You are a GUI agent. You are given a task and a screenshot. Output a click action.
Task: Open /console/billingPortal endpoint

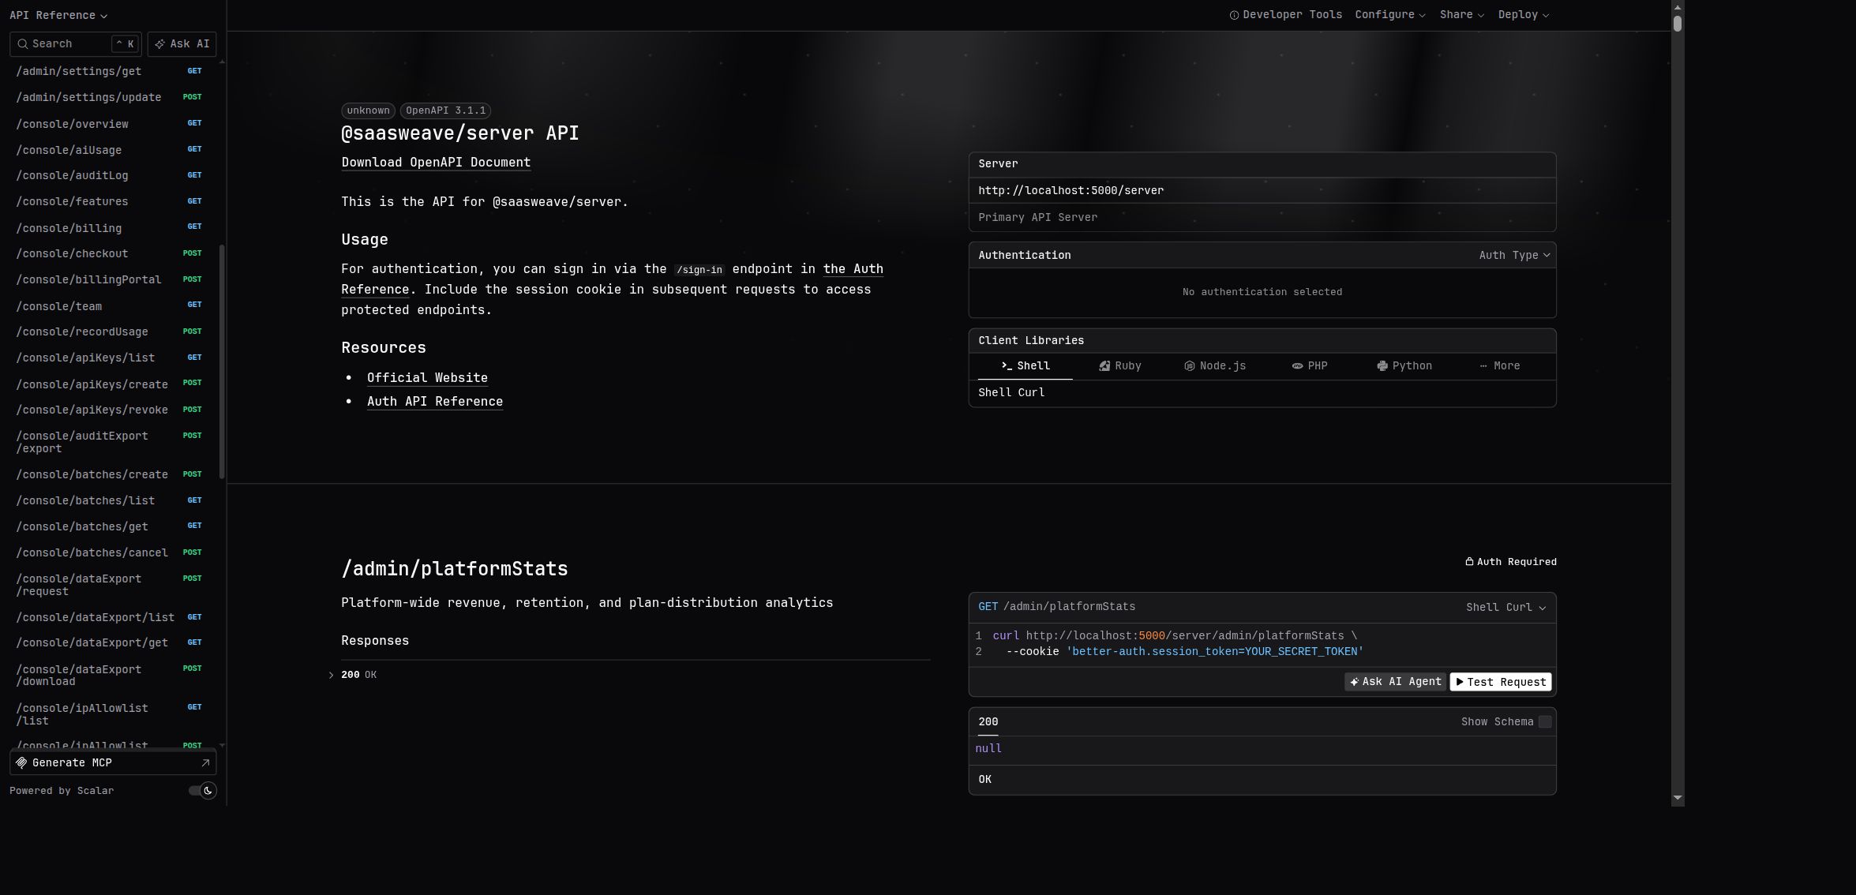click(x=110, y=280)
